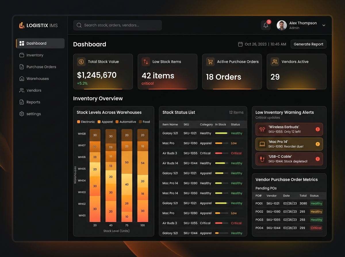The image size is (345, 257).
Task: Open the $1,245,670 stock value card
Action: click(103, 72)
